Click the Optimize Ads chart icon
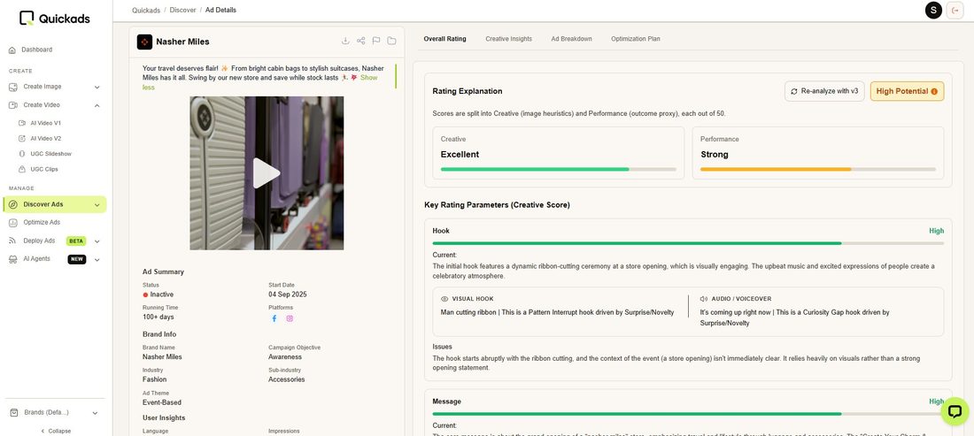The image size is (974, 436). tap(13, 223)
